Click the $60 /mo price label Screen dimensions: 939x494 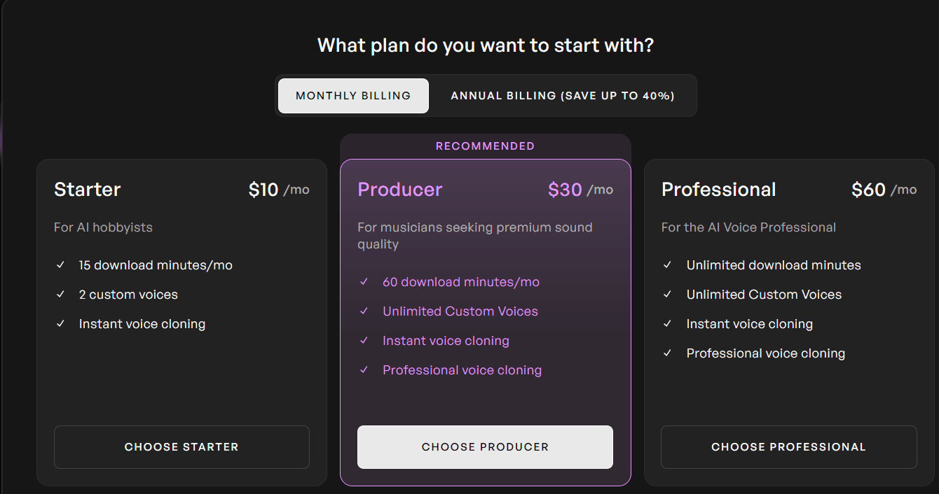884,190
